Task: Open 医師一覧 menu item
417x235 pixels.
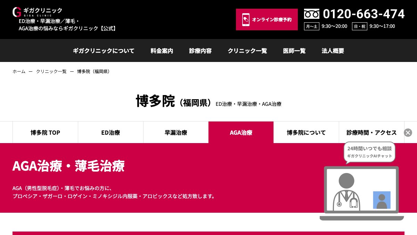Action: pos(294,50)
